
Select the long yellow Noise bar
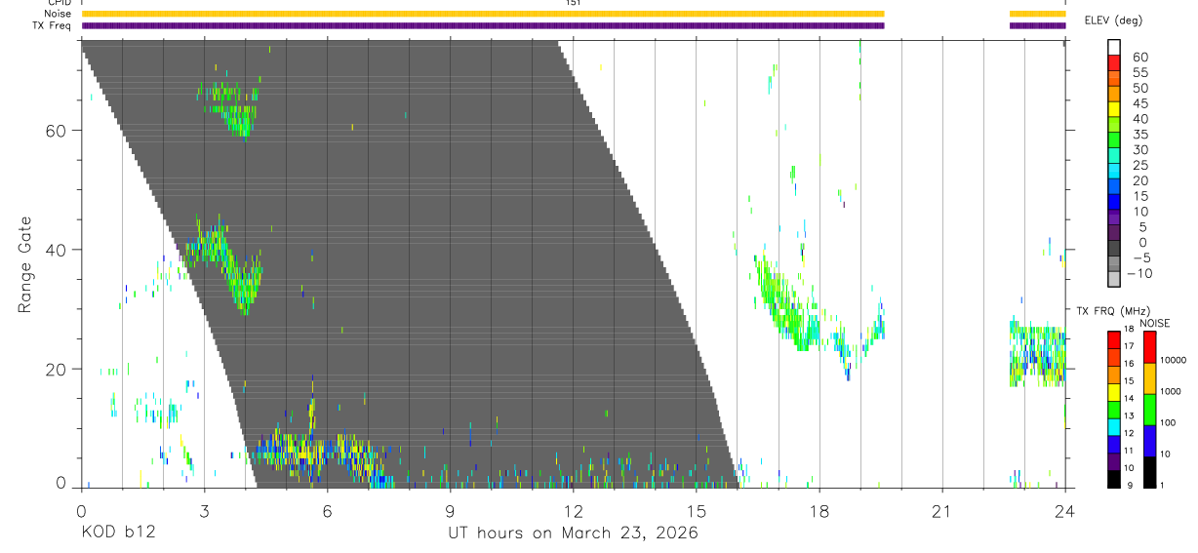pyautogui.click(x=483, y=14)
